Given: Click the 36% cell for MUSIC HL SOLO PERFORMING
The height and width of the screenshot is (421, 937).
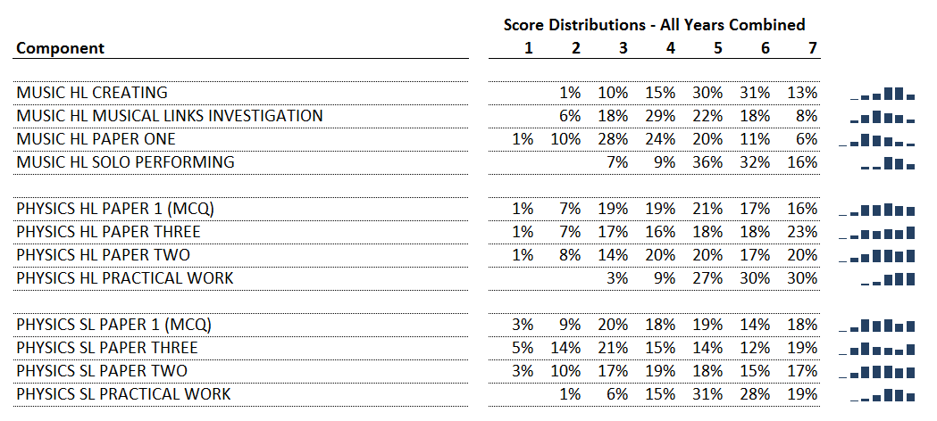Looking at the screenshot, I should click(707, 162).
